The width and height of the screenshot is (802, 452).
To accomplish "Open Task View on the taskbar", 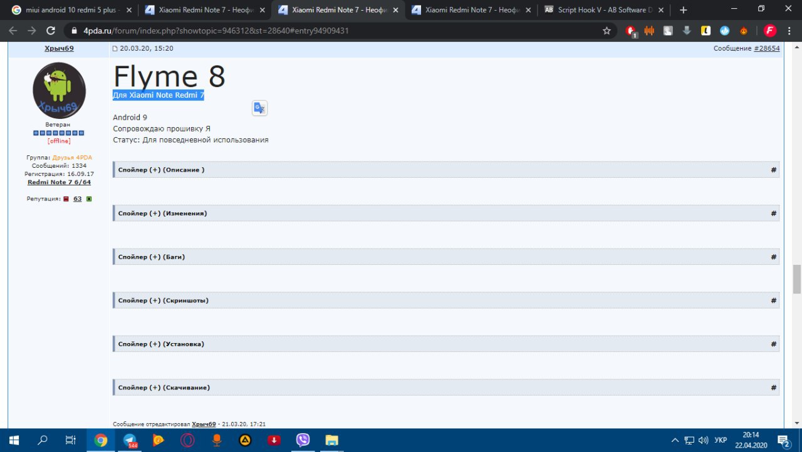I will (71, 440).
